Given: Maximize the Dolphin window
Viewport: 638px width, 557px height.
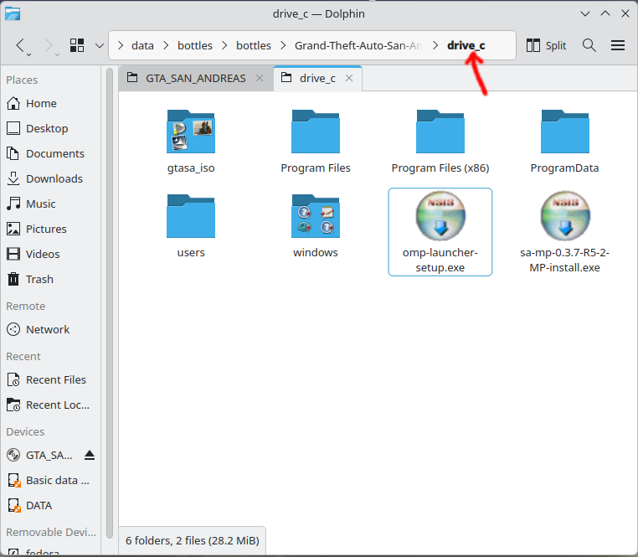Looking at the screenshot, I should coord(605,14).
